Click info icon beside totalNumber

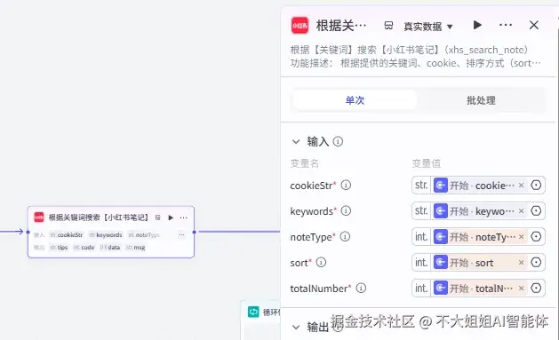pos(361,288)
